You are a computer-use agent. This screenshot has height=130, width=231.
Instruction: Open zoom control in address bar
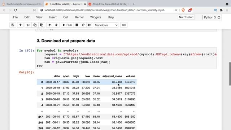click(176, 10)
